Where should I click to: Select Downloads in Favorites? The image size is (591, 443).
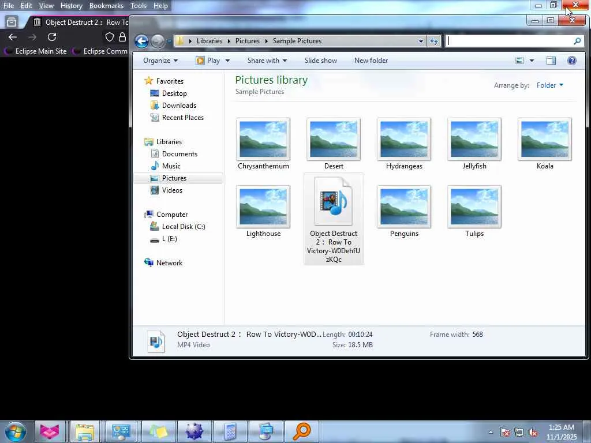coord(173,106)
